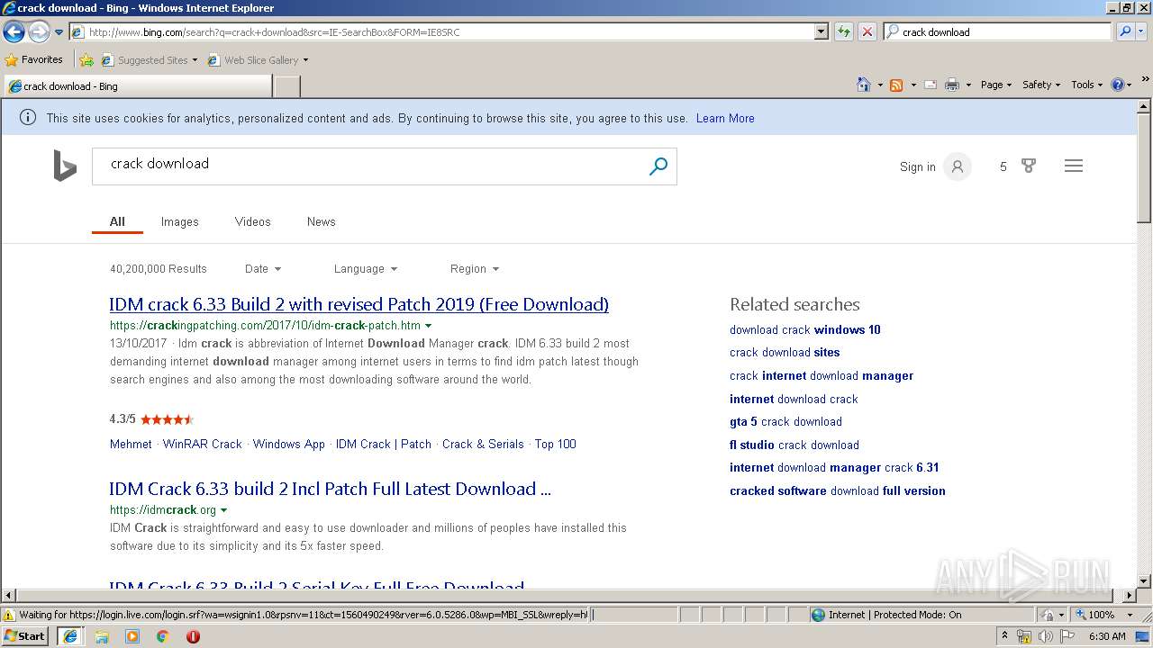Open IDM crack 6.33 Build 2 revised Patch result
This screenshot has width=1153, height=648.
[x=359, y=304]
